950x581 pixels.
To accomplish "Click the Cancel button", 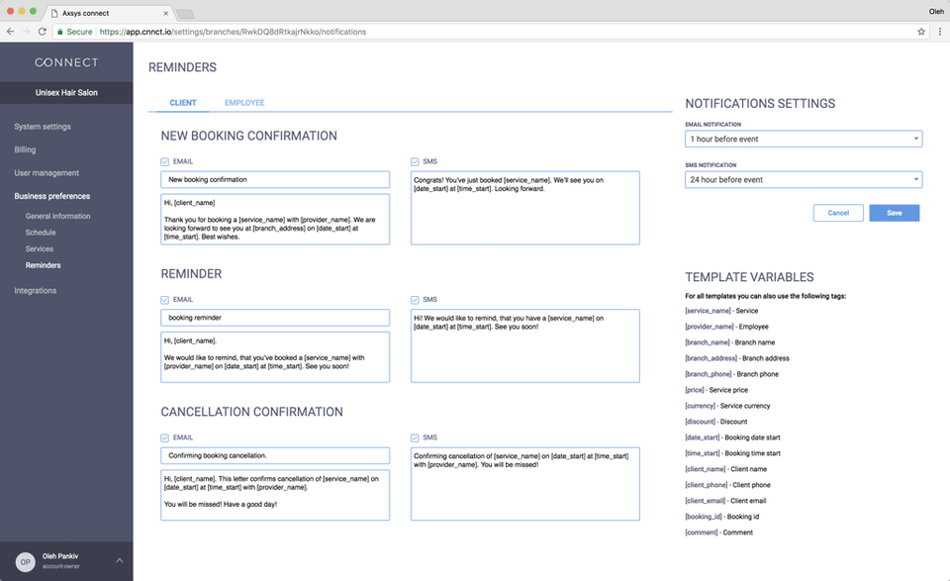I will (x=838, y=213).
